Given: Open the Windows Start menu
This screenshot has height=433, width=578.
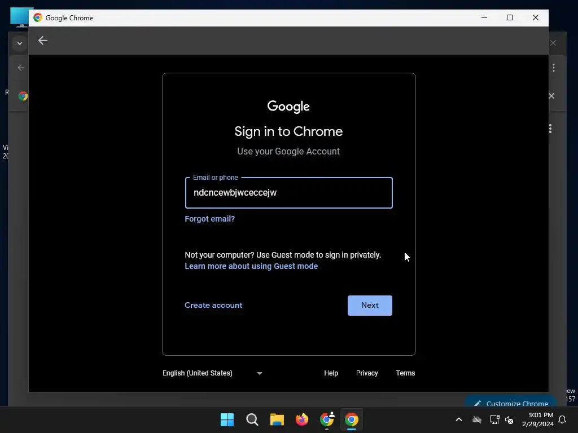Looking at the screenshot, I should [227, 419].
